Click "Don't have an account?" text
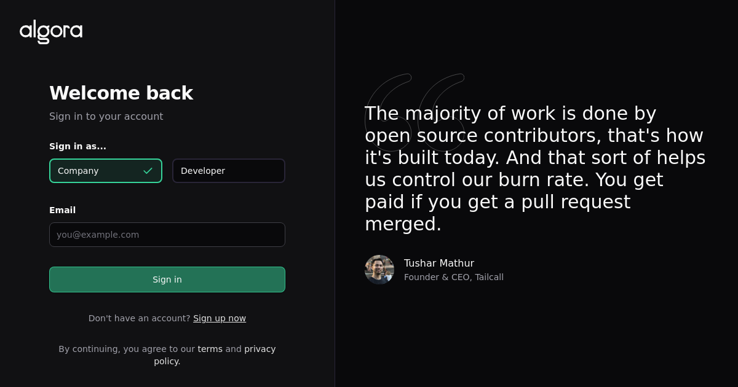 139,318
